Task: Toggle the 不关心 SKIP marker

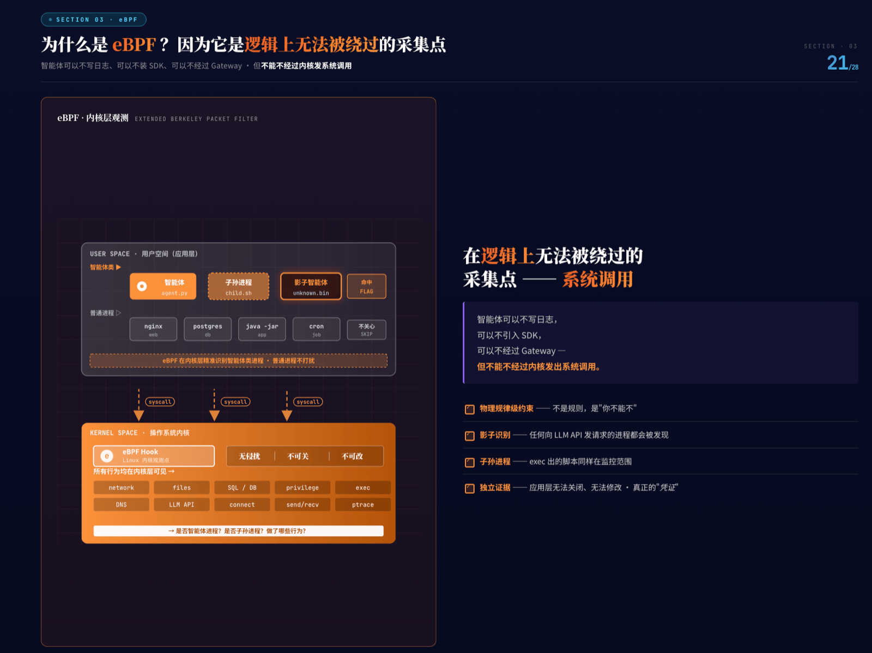Action: coord(366,329)
